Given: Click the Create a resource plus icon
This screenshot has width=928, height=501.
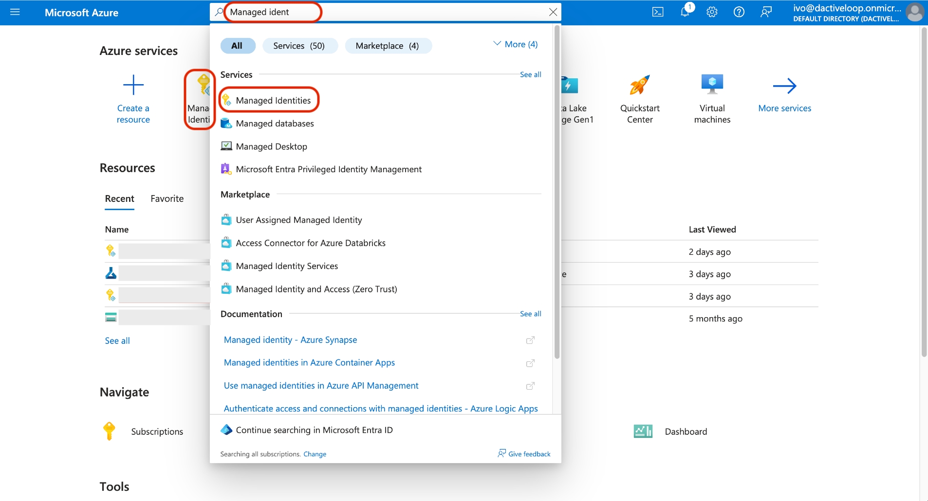Looking at the screenshot, I should pyautogui.click(x=133, y=86).
